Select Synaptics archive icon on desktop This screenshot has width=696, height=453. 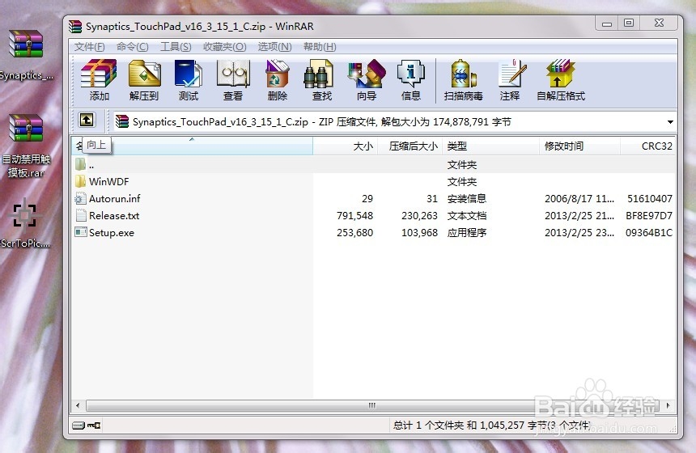(26, 44)
